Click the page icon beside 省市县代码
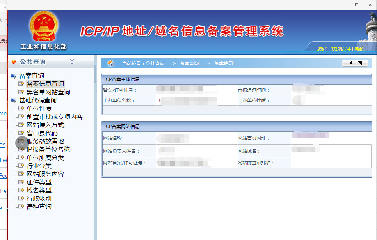Viewport: 377px width, 240px height. point(21,133)
